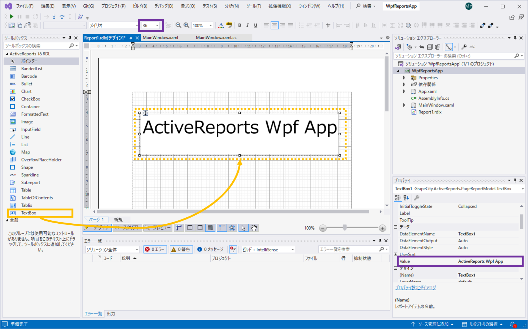This screenshot has height=329, width=528.
Task: Toggle Bold formatting
Action: click(240, 25)
